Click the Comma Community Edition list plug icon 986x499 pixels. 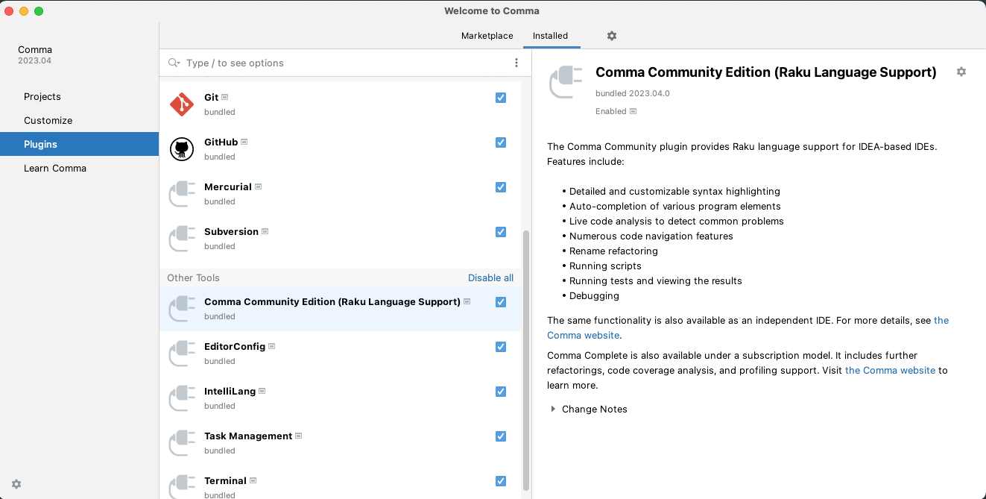point(182,309)
